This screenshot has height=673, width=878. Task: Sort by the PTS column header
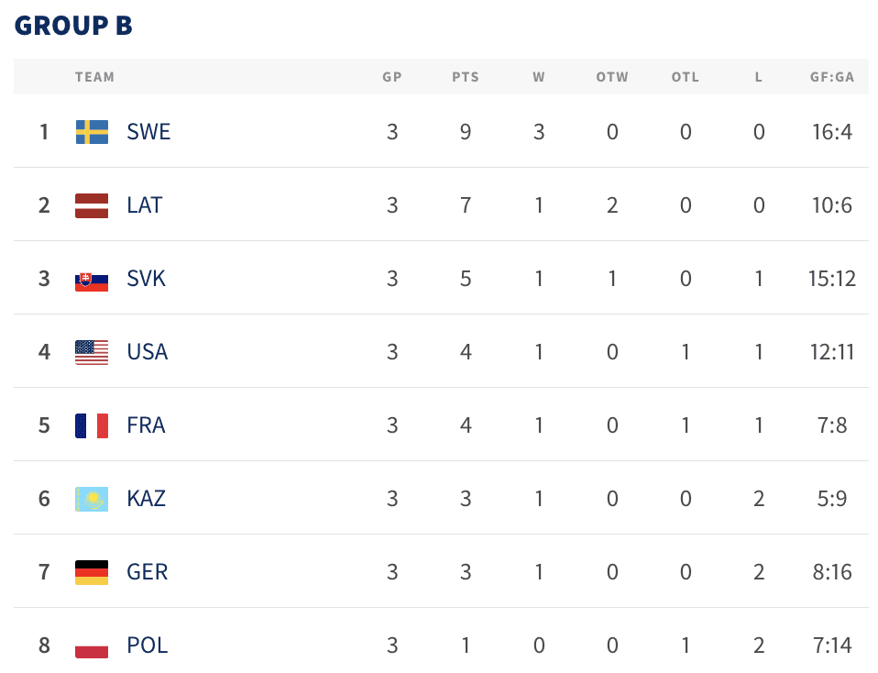coord(466,77)
